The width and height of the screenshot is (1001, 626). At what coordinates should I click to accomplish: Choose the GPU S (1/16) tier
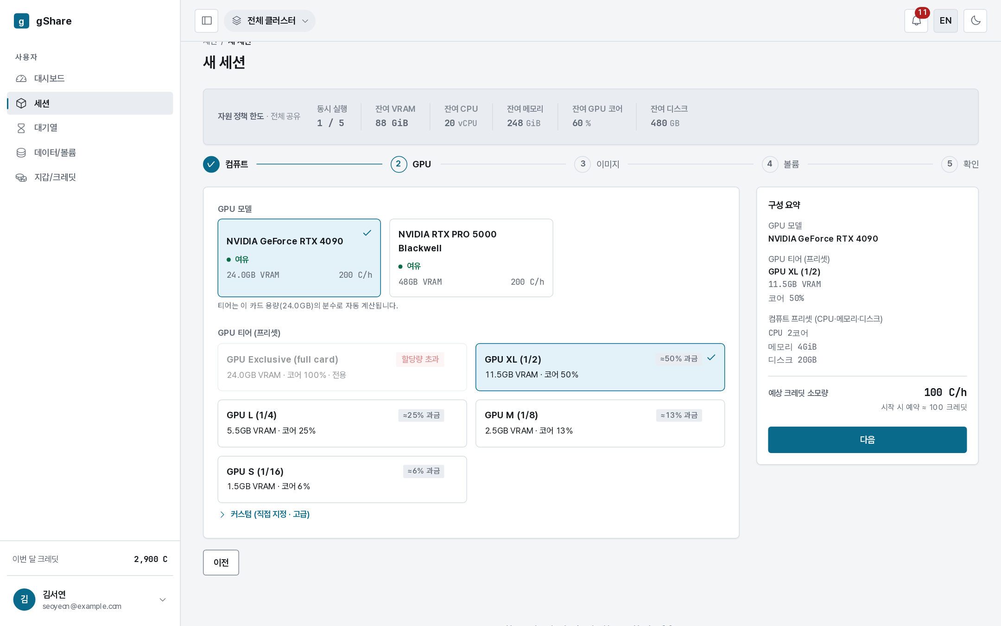click(342, 479)
